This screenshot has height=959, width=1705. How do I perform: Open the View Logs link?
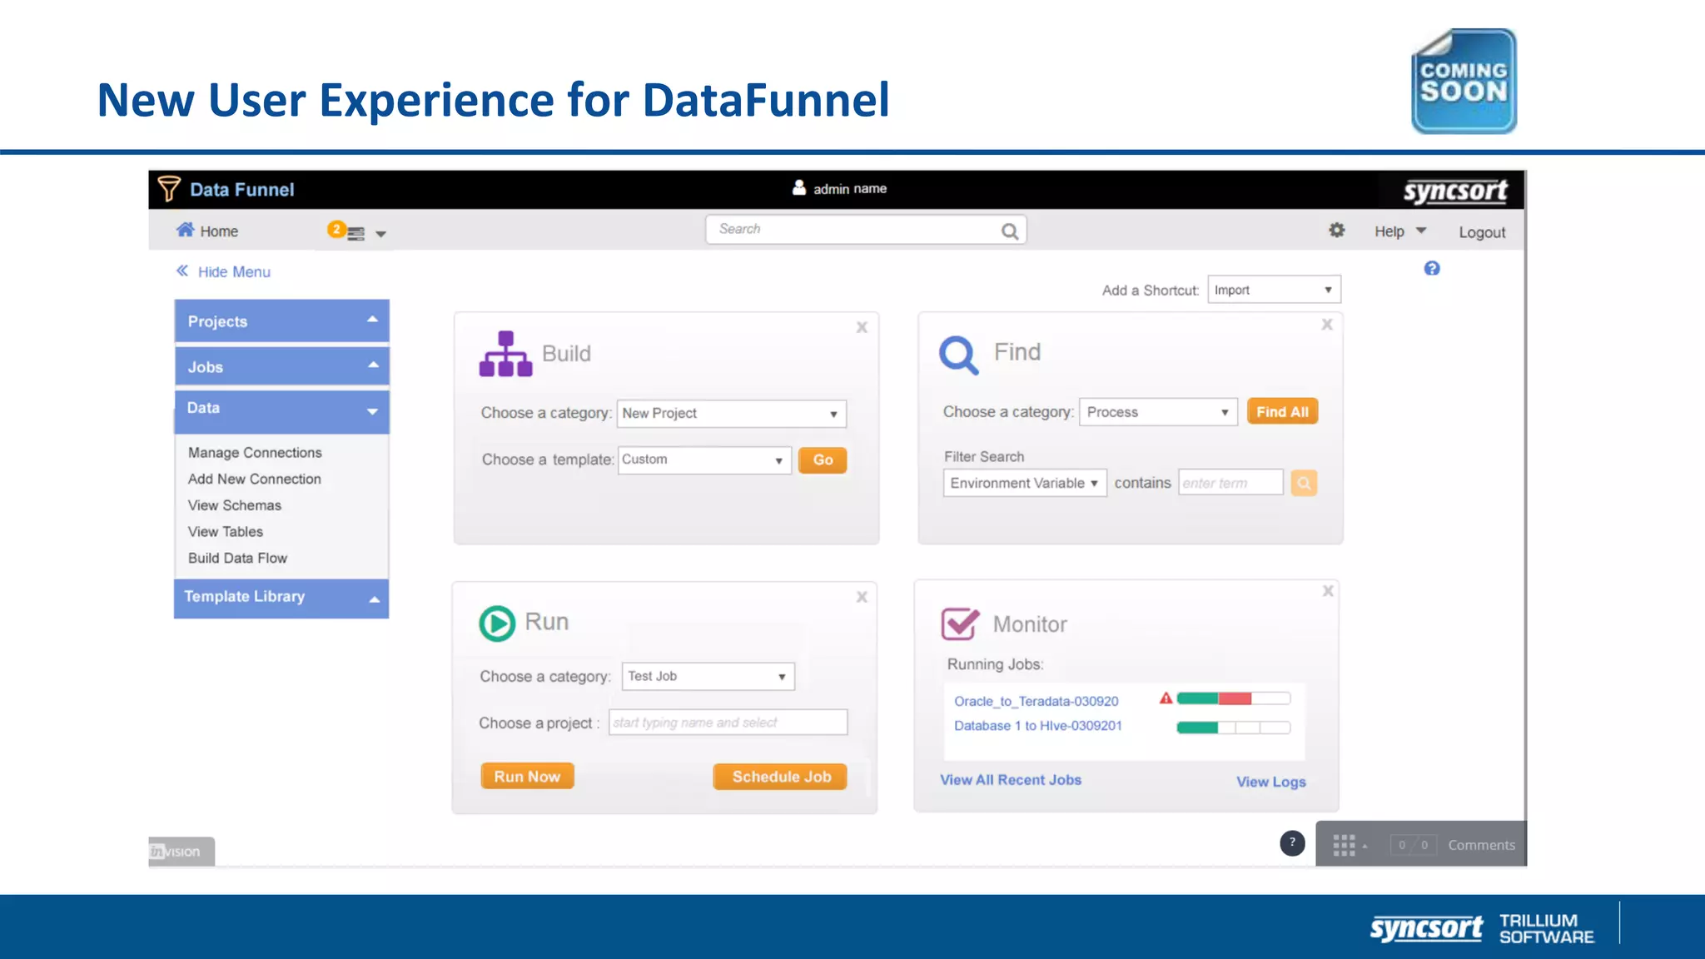1270,782
